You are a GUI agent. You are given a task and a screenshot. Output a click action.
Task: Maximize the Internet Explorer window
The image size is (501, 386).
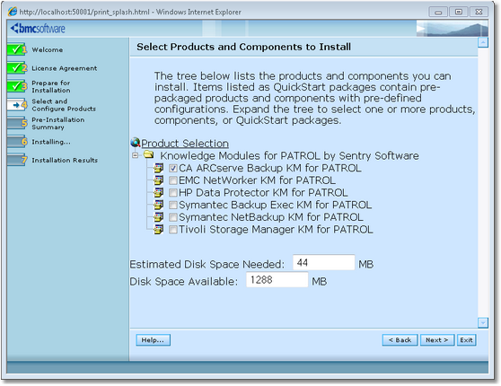[459, 13]
